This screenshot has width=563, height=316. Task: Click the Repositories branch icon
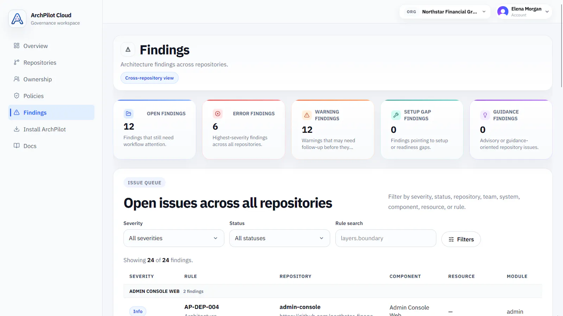coord(17,62)
